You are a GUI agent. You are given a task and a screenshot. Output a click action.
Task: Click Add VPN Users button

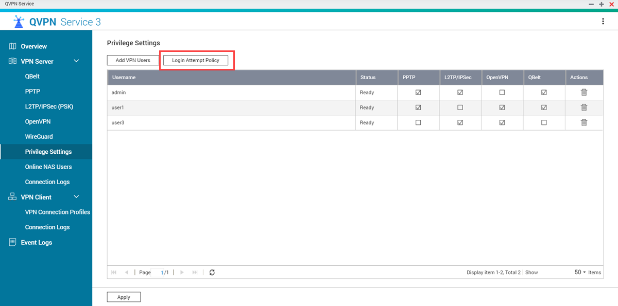pos(133,60)
